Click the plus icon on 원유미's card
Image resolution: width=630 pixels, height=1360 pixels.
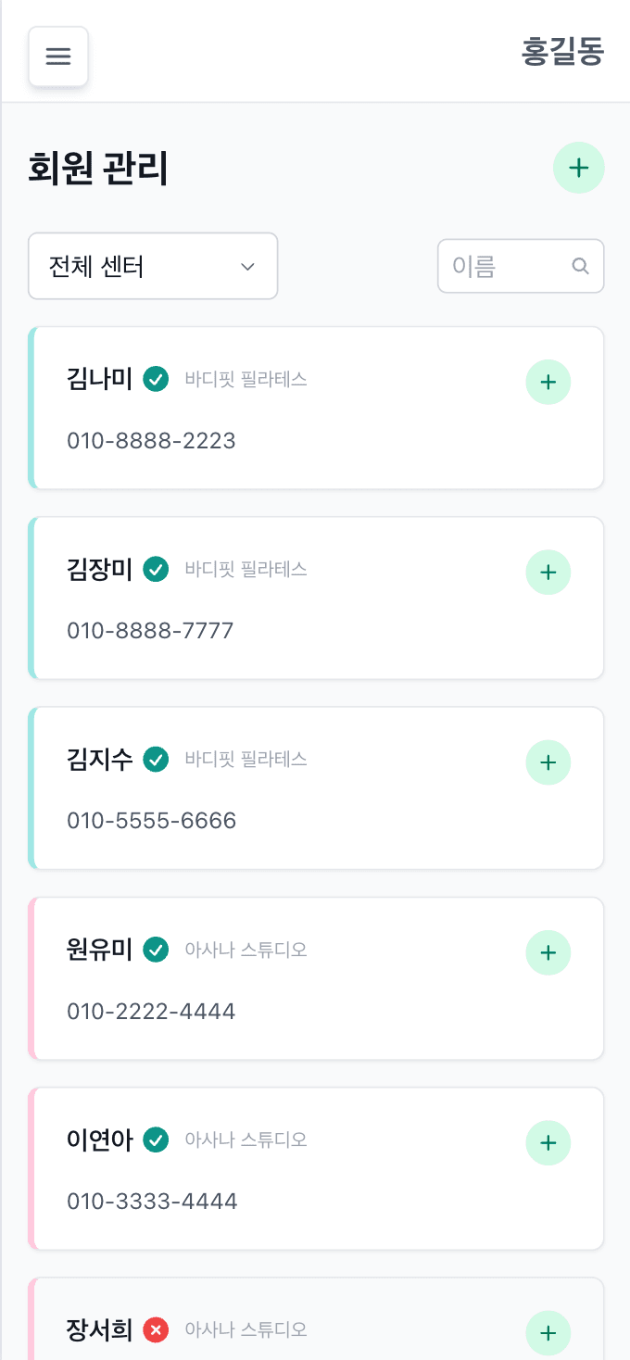pos(548,952)
